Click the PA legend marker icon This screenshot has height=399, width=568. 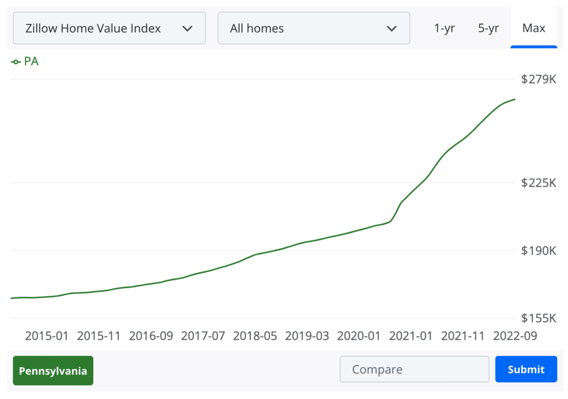pyautogui.click(x=16, y=62)
